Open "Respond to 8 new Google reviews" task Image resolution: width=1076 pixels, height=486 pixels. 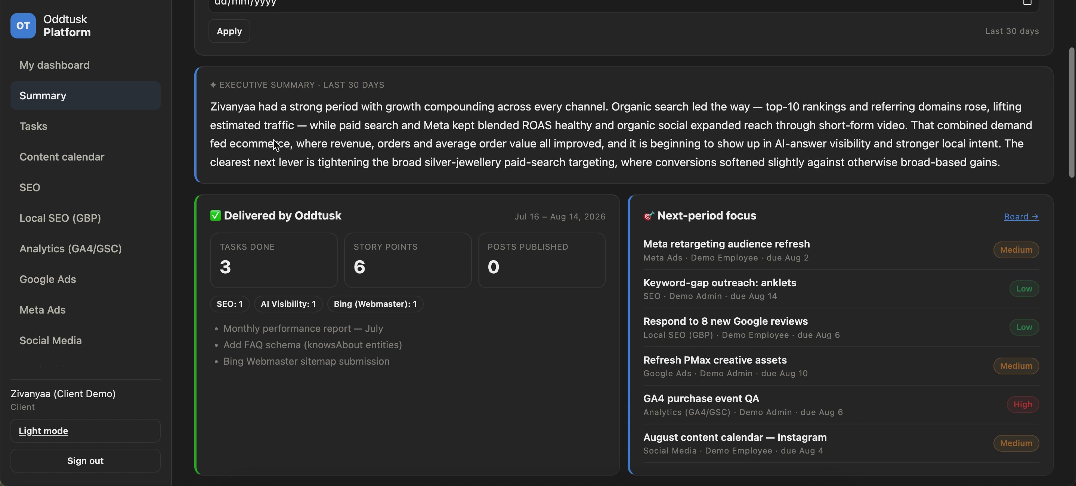point(726,321)
